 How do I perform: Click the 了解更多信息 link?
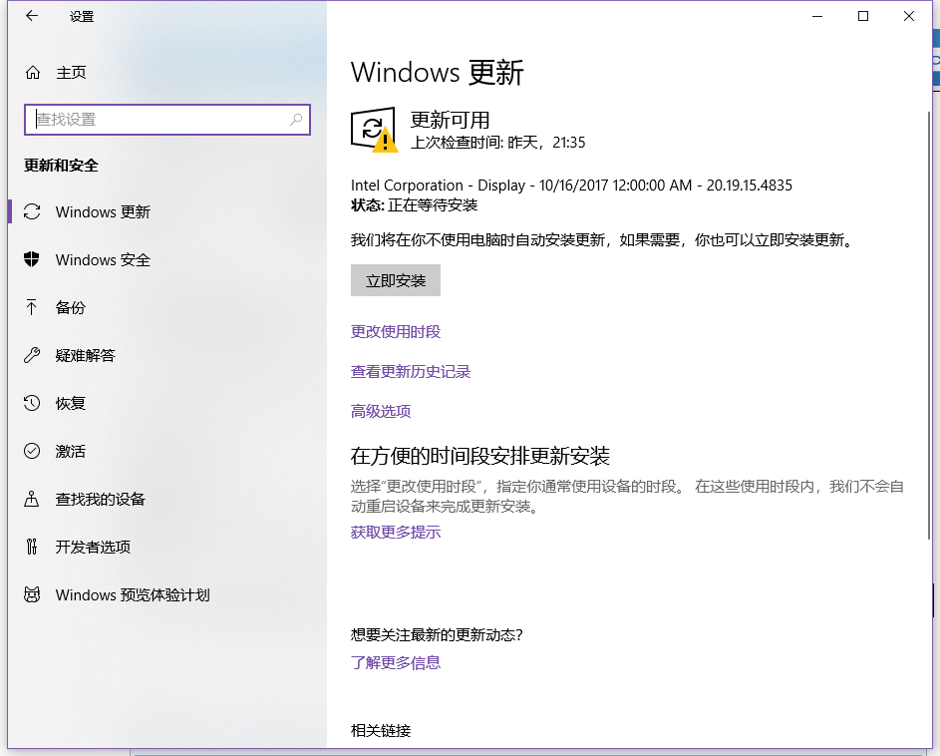(396, 662)
